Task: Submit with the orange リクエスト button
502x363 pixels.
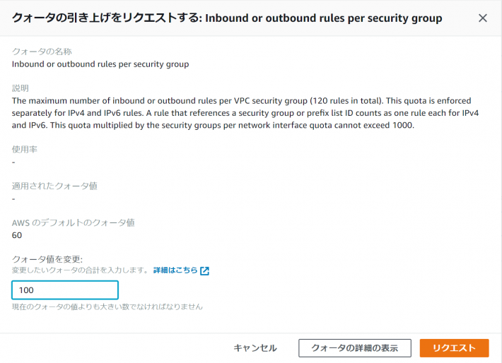Action: coord(455,348)
